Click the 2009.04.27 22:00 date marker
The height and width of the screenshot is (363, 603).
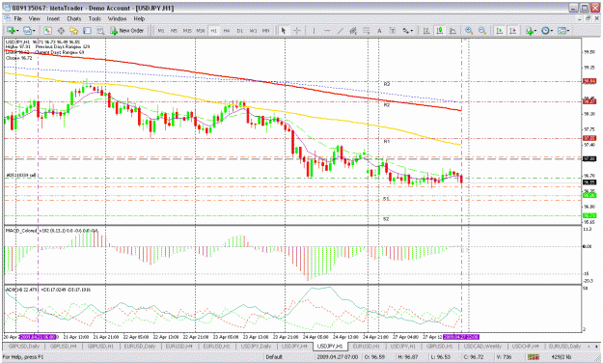coord(461,337)
